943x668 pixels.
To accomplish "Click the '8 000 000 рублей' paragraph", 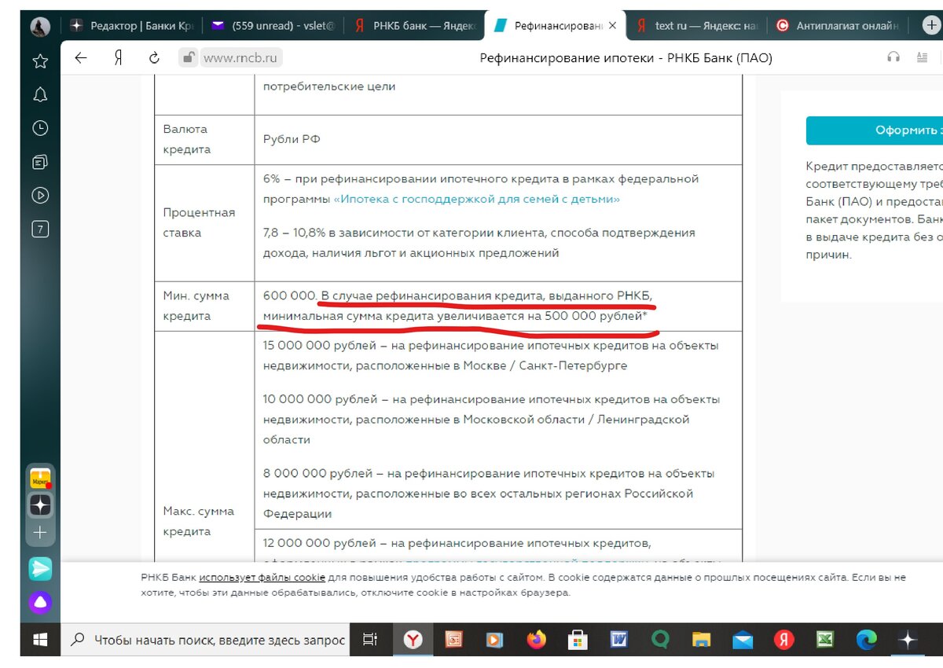I will [489, 494].
